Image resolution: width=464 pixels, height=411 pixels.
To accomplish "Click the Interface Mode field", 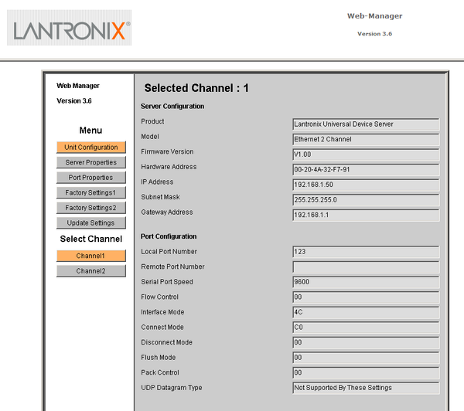I will [x=366, y=312].
